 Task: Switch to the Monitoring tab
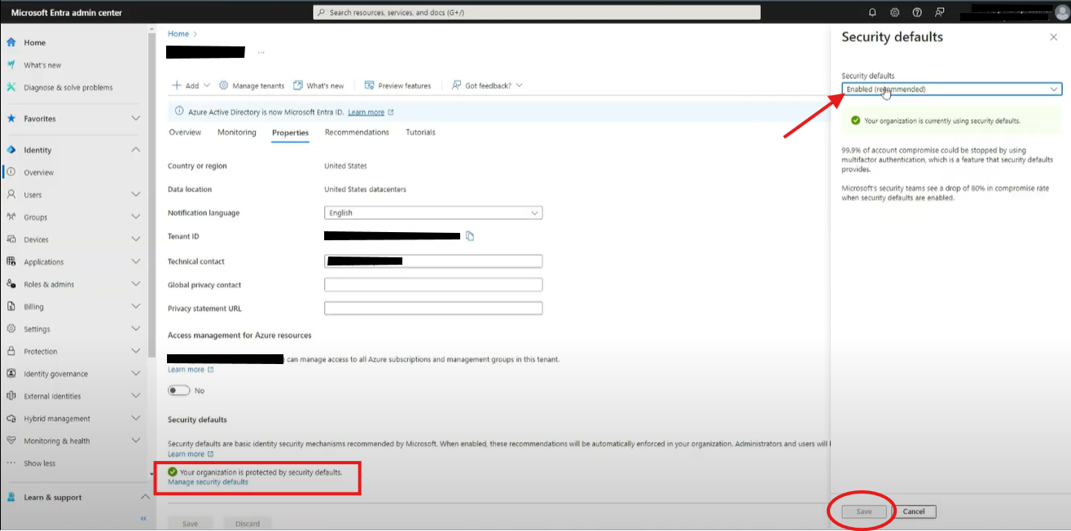click(x=237, y=132)
